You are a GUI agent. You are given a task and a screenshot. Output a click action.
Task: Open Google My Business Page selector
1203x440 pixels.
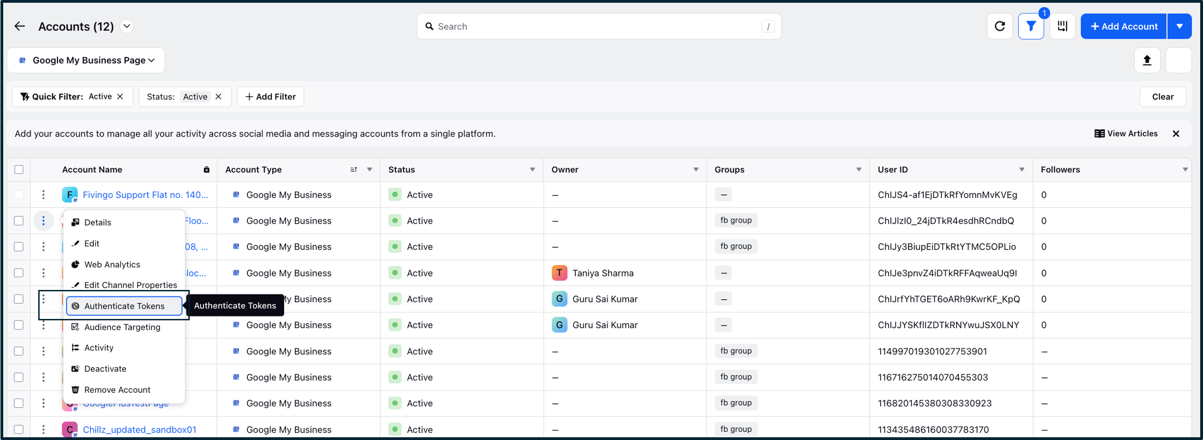point(86,60)
